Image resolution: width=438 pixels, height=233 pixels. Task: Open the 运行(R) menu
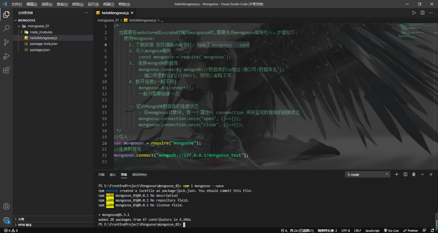coord(93,4)
